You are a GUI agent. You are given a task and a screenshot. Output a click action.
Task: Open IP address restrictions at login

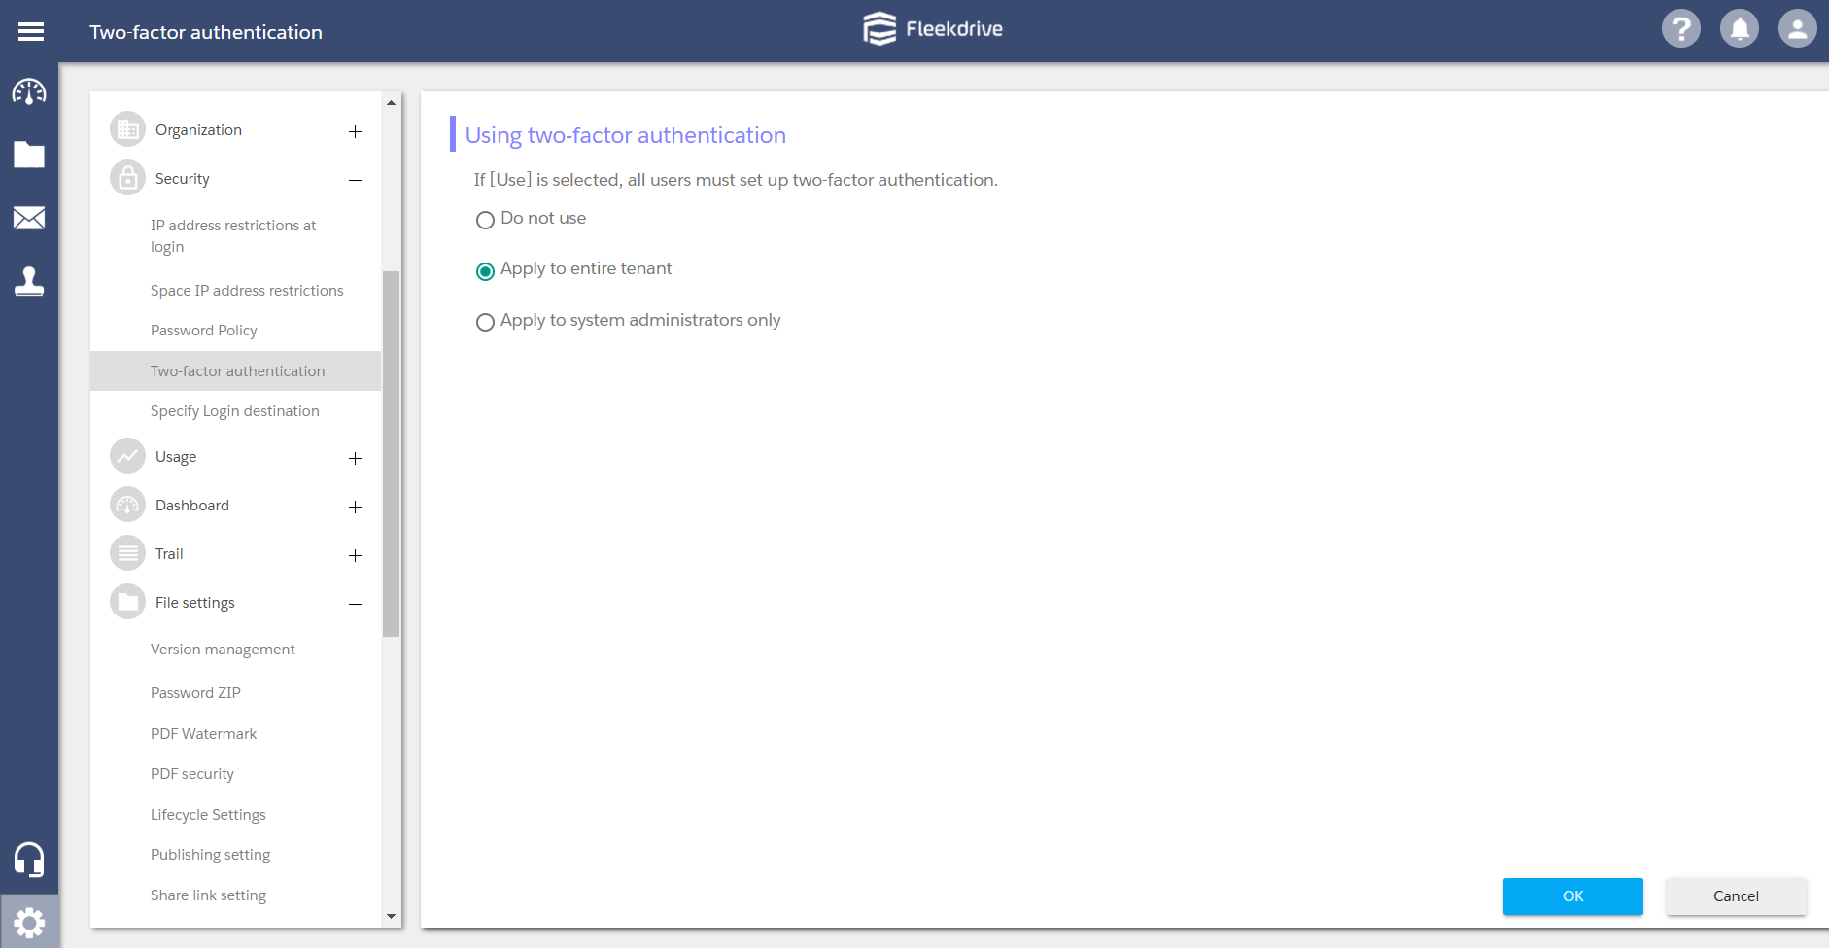[235, 236]
